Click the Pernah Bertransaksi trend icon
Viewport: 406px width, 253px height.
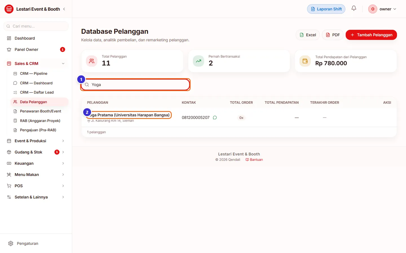click(198, 61)
